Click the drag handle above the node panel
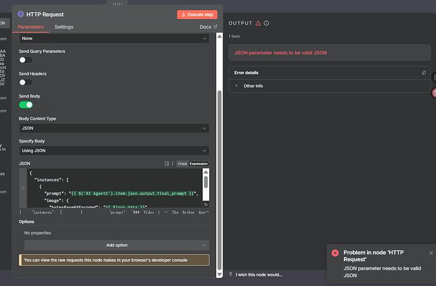The width and height of the screenshot is (436, 286). point(117,3)
